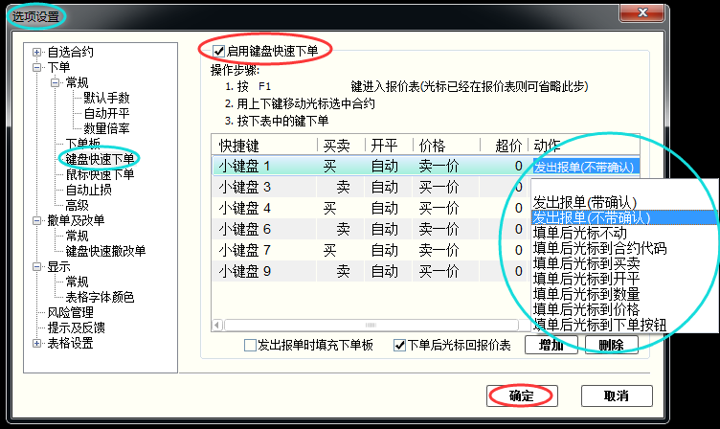This screenshot has height=429, width=720.
Task: Click the 超价 column header
Action: click(505, 146)
